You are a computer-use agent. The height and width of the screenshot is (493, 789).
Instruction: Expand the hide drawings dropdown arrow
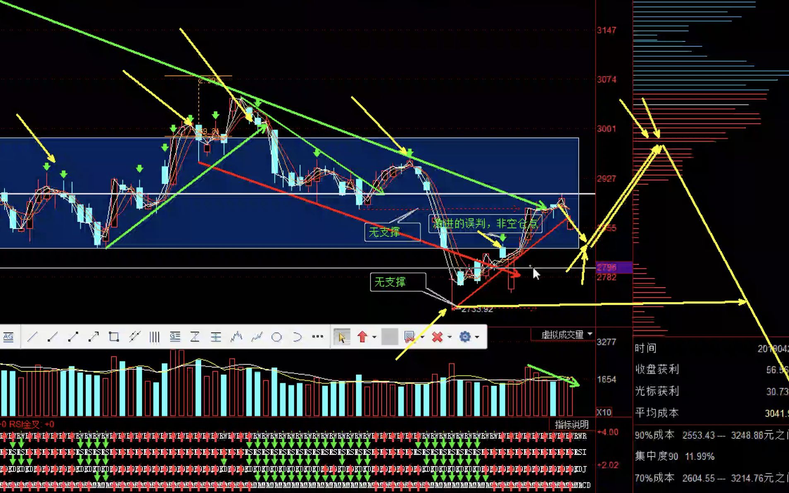coord(422,337)
